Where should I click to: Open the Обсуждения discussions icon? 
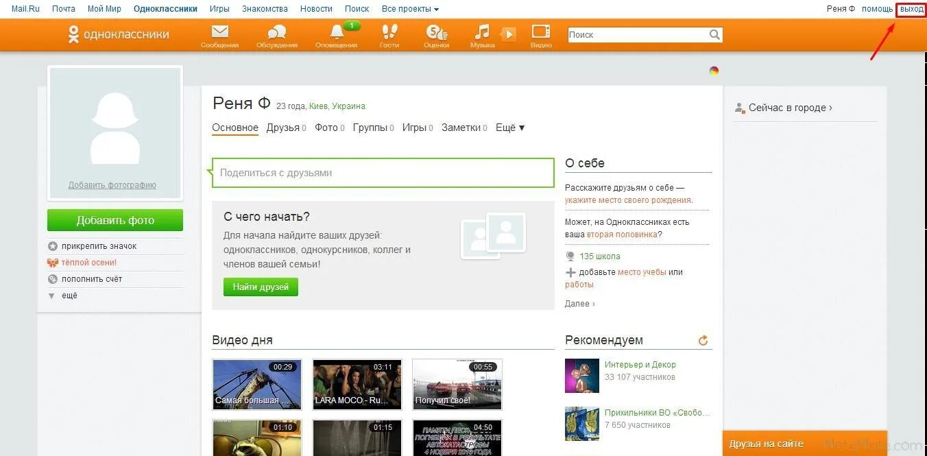[277, 36]
